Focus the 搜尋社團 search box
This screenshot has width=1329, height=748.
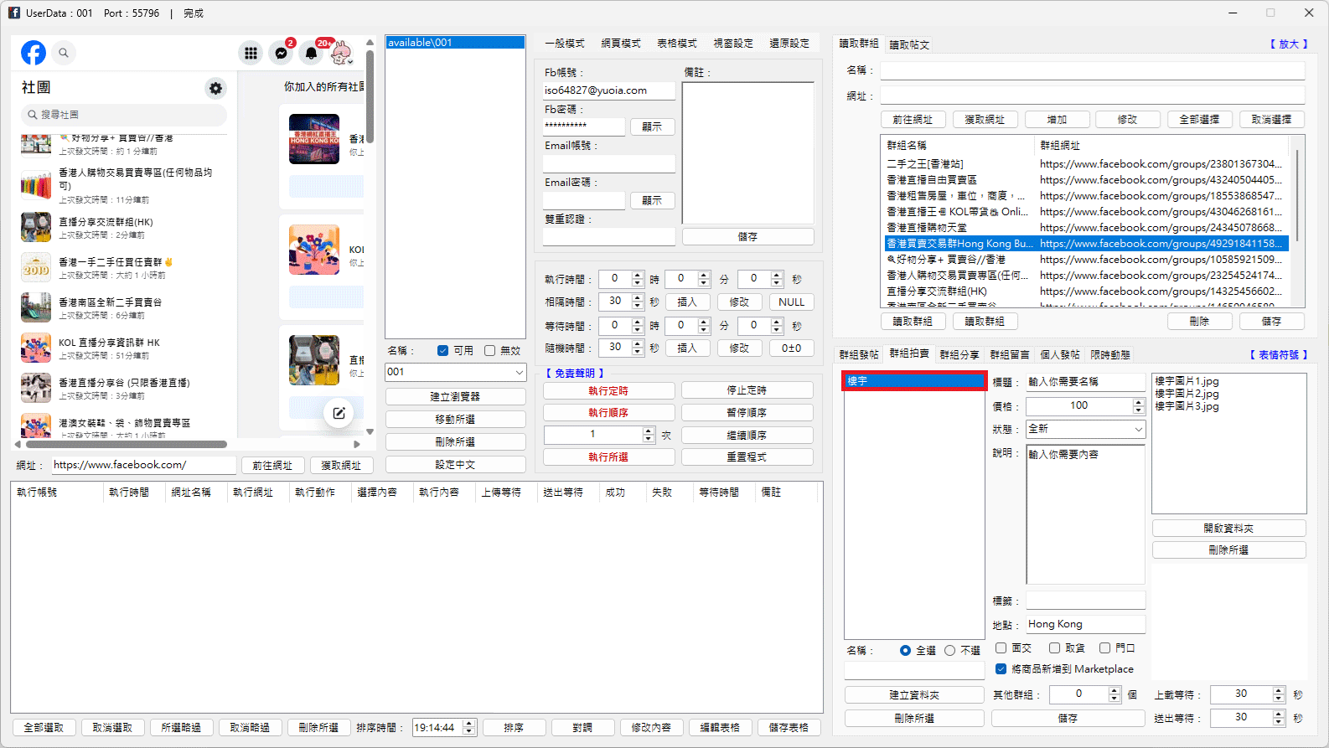pyautogui.click(x=123, y=115)
